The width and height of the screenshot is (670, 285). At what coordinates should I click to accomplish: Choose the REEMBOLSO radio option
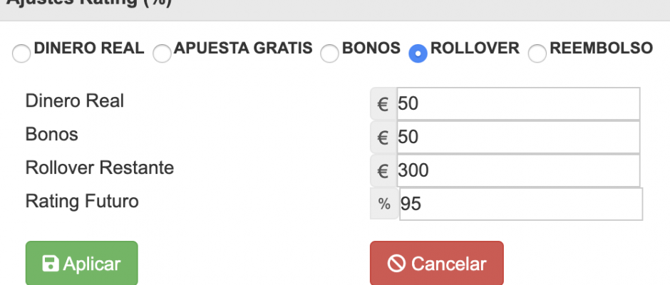537,54
